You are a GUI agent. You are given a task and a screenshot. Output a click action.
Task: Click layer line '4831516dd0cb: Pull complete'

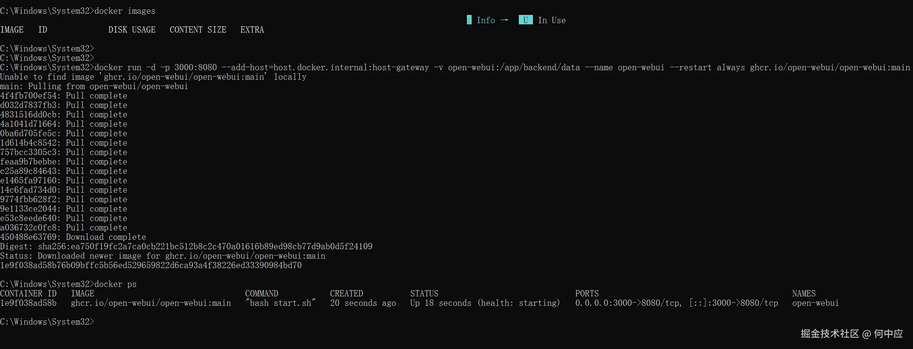pyautogui.click(x=64, y=115)
